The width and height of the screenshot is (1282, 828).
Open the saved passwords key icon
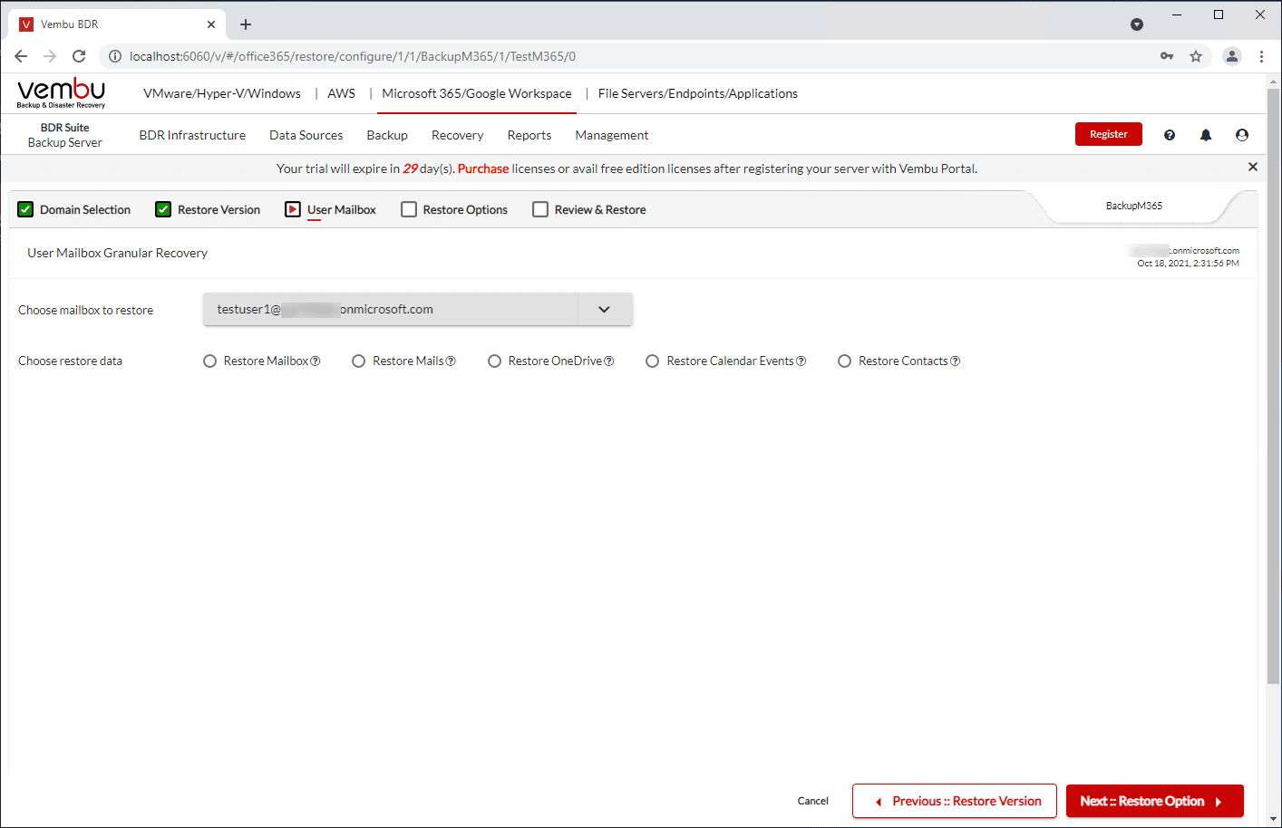tap(1167, 56)
